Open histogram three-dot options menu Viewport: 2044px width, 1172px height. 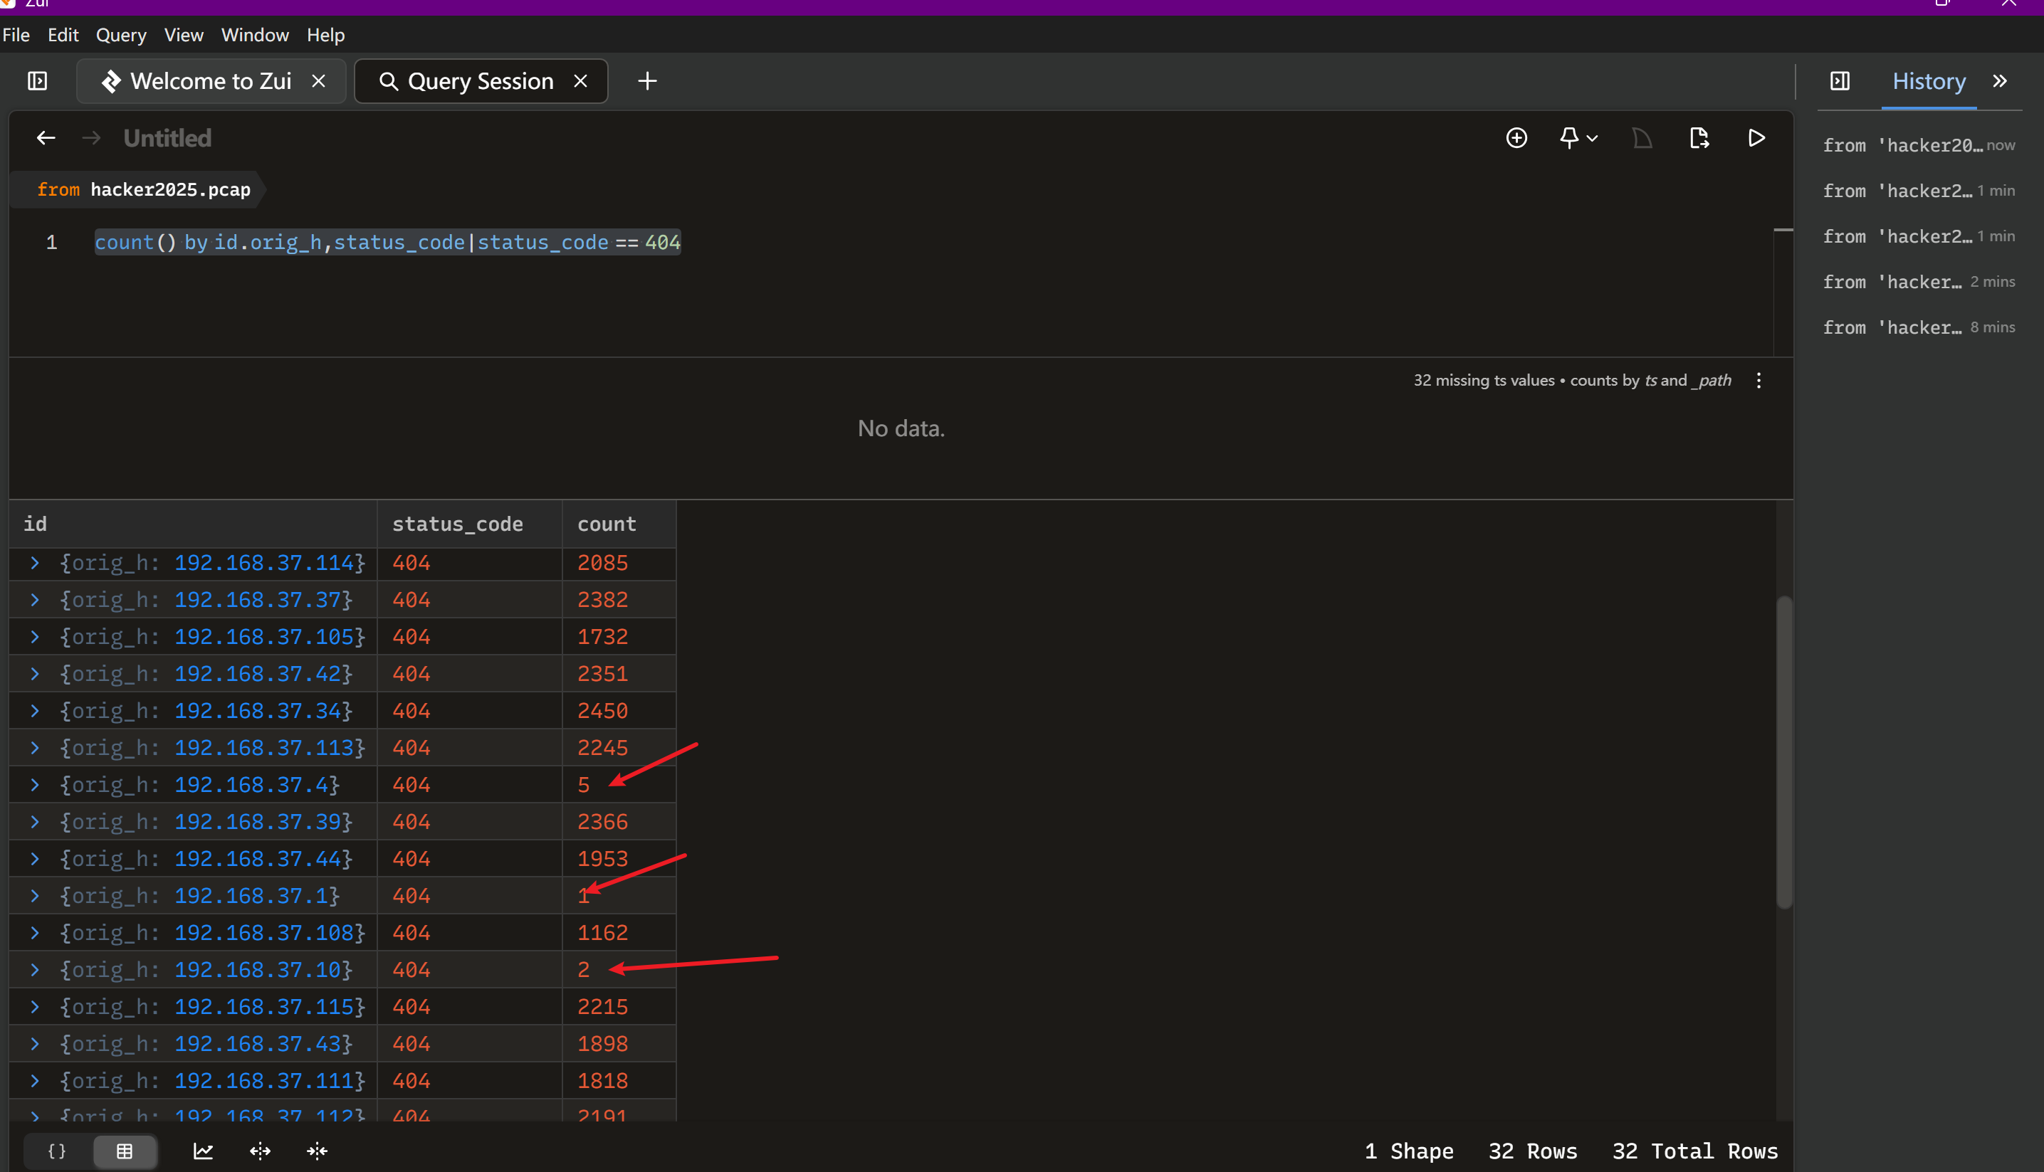pyautogui.click(x=1758, y=380)
